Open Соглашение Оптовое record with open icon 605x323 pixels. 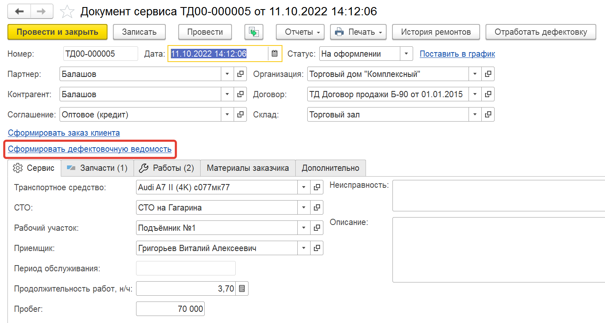[240, 115]
